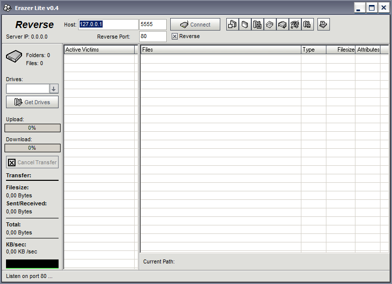Click the Files column header

(220, 50)
